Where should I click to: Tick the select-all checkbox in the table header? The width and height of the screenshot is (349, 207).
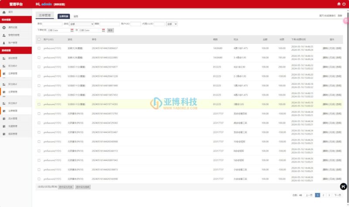(x=39, y=39)
